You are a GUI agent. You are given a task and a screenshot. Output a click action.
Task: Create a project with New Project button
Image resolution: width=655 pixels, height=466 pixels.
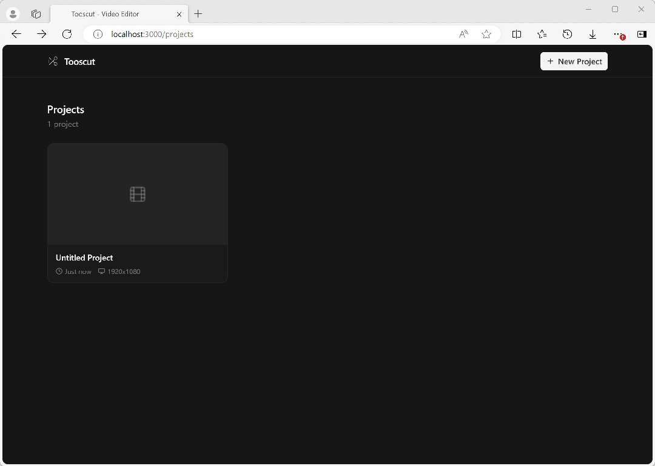click(x=574, y=61)
